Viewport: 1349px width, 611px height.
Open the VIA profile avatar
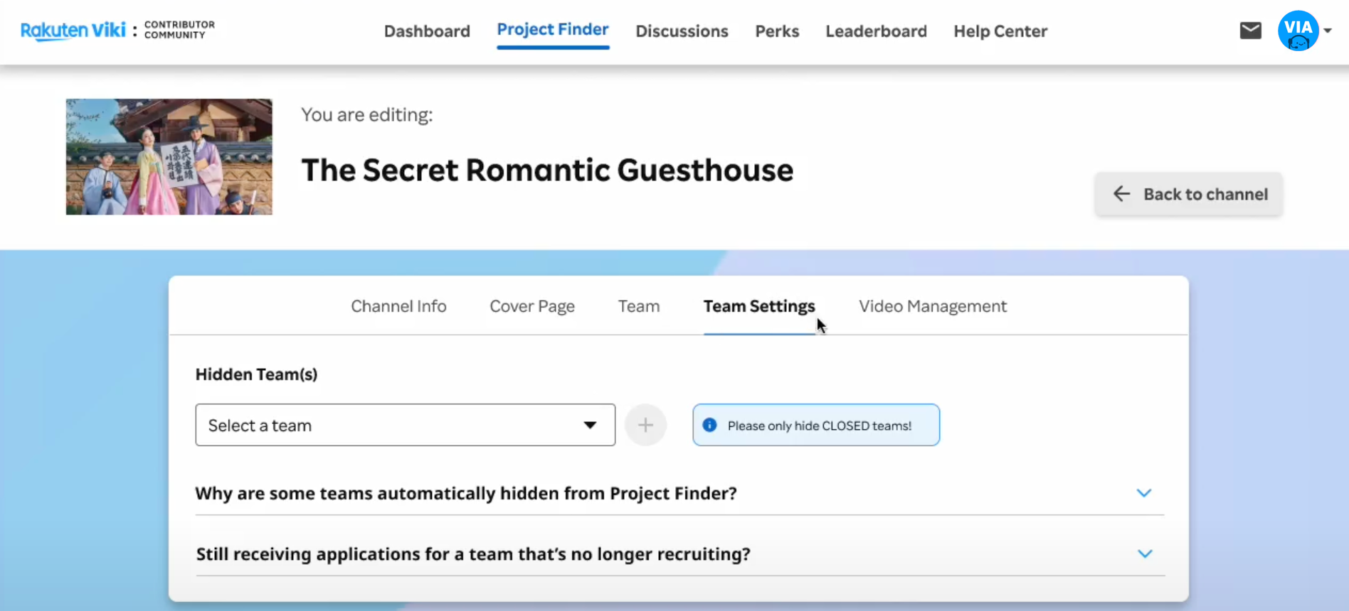coord(1298,31)
